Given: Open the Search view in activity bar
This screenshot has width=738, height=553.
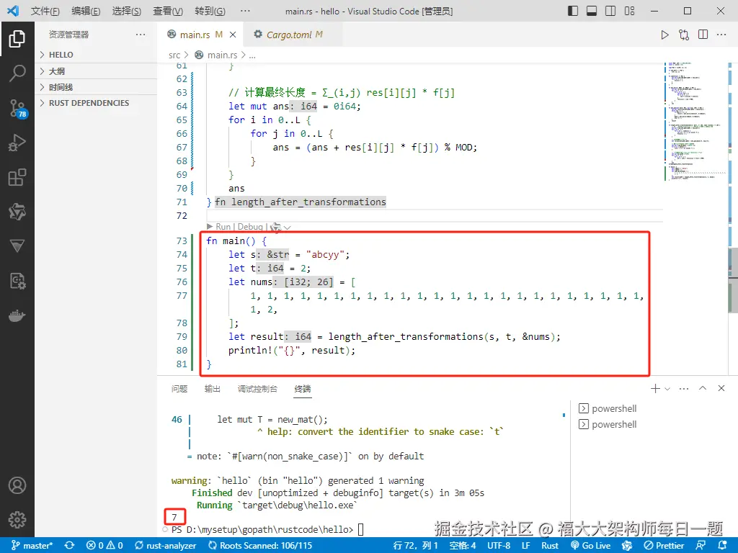Looking at the screenshot, I should (x=17, y=73).
